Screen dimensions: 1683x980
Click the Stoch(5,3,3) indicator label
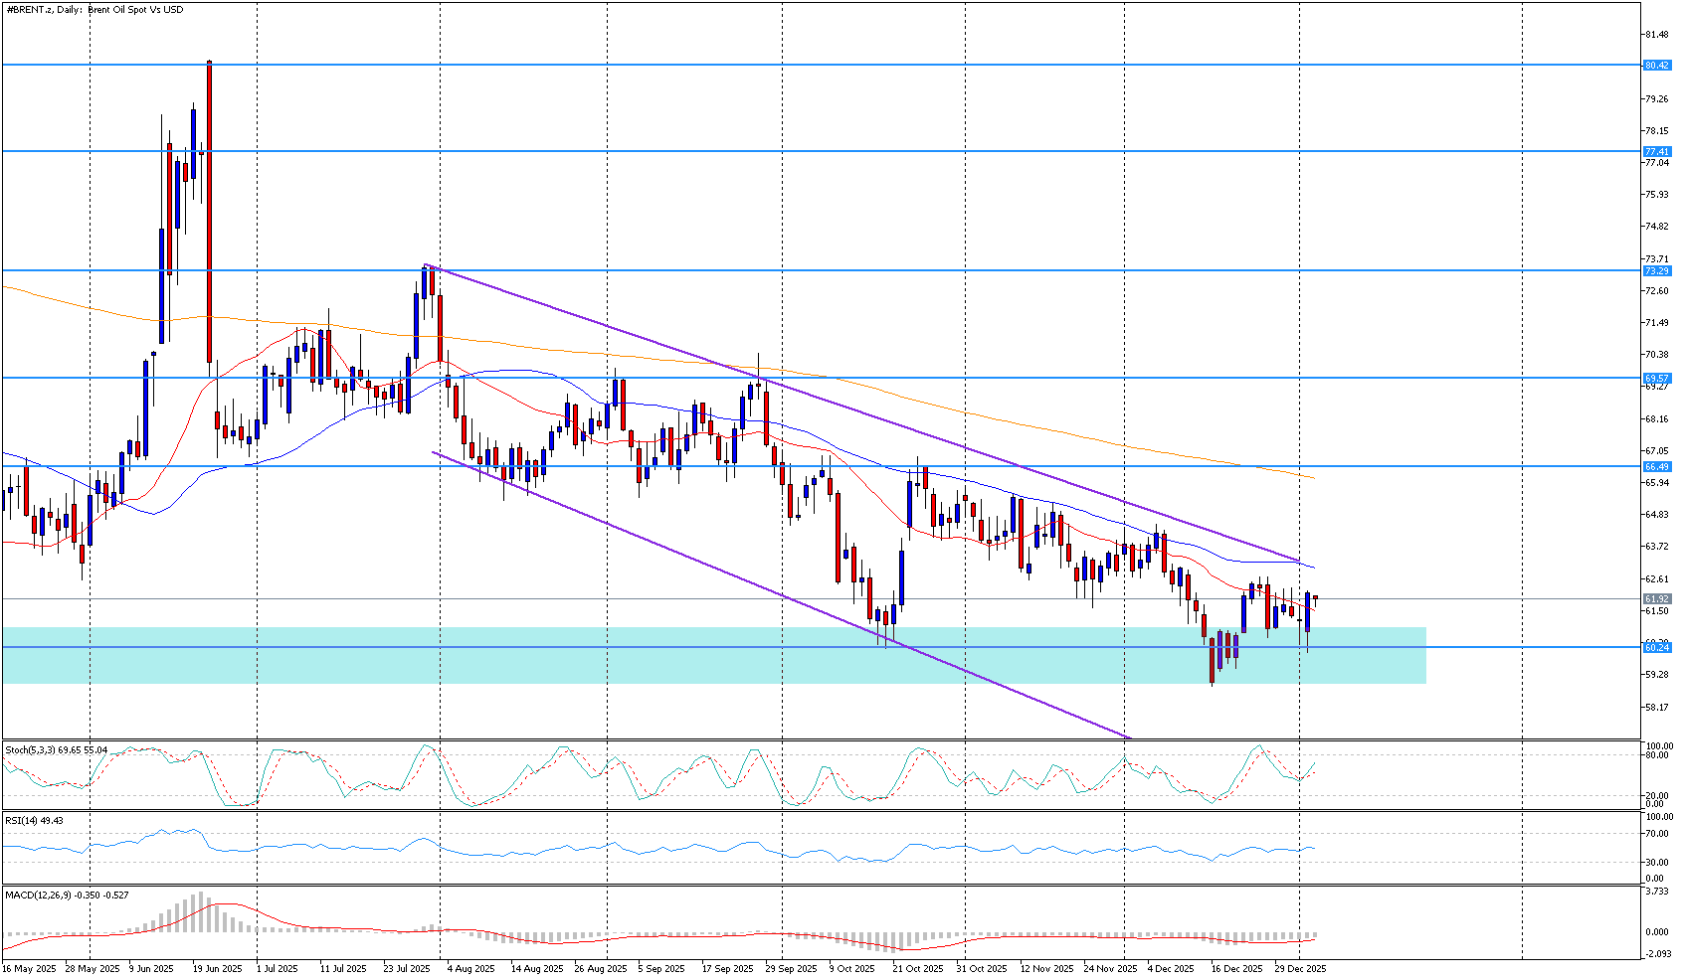click(x=56, y=749)
